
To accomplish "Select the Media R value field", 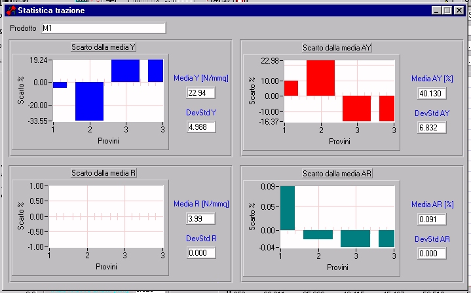I will pos(201,218).
